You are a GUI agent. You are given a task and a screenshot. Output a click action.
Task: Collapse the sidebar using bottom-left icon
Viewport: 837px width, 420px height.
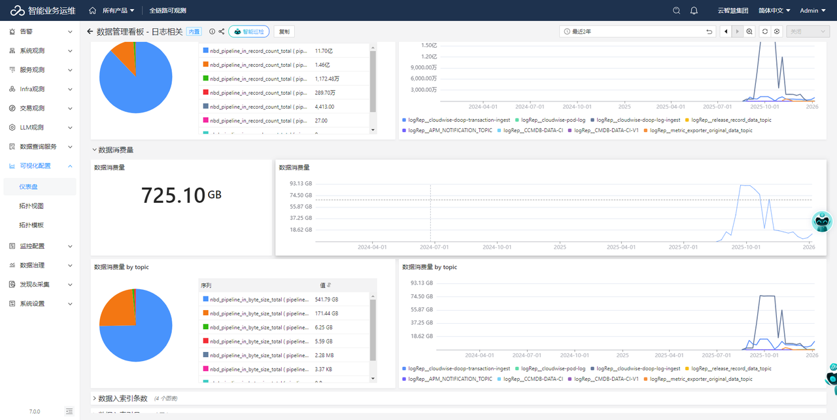[70, 411]
